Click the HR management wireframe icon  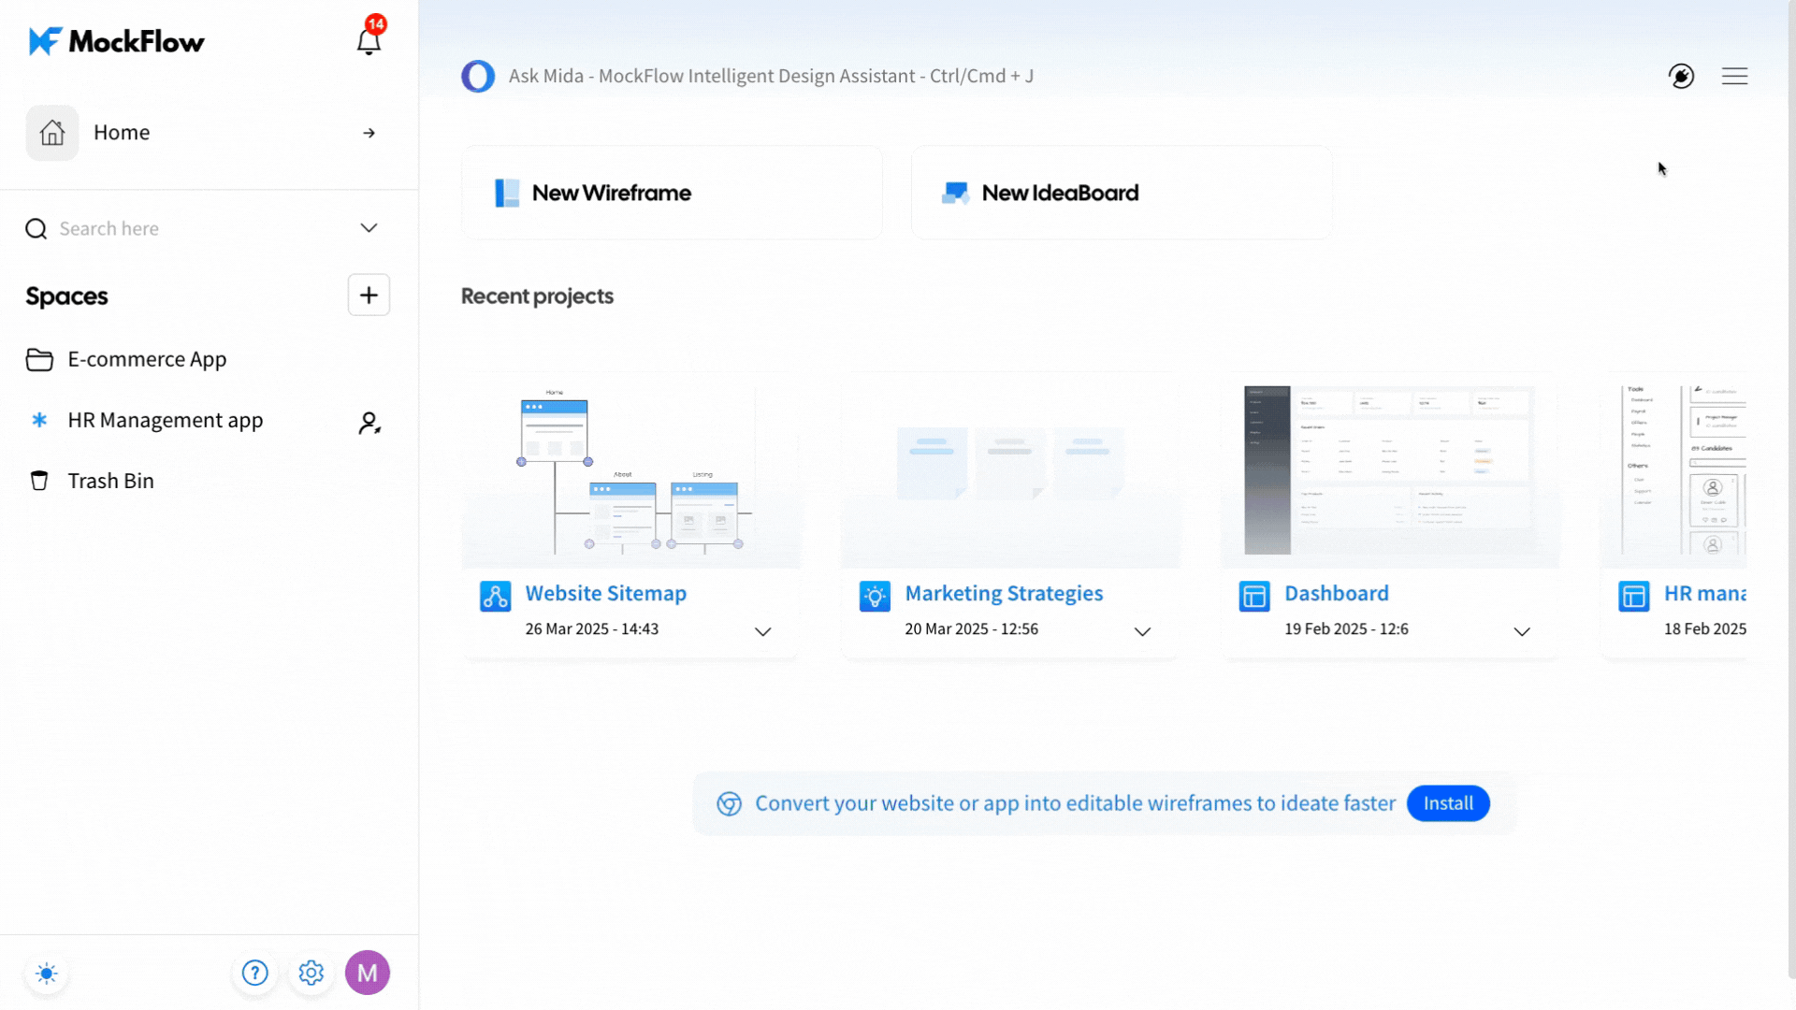[1634, 596]
